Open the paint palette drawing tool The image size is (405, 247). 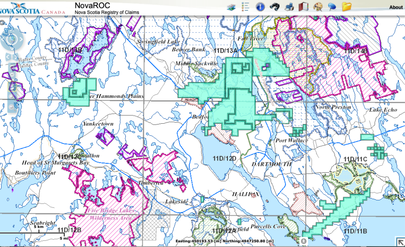pos(318,7)
